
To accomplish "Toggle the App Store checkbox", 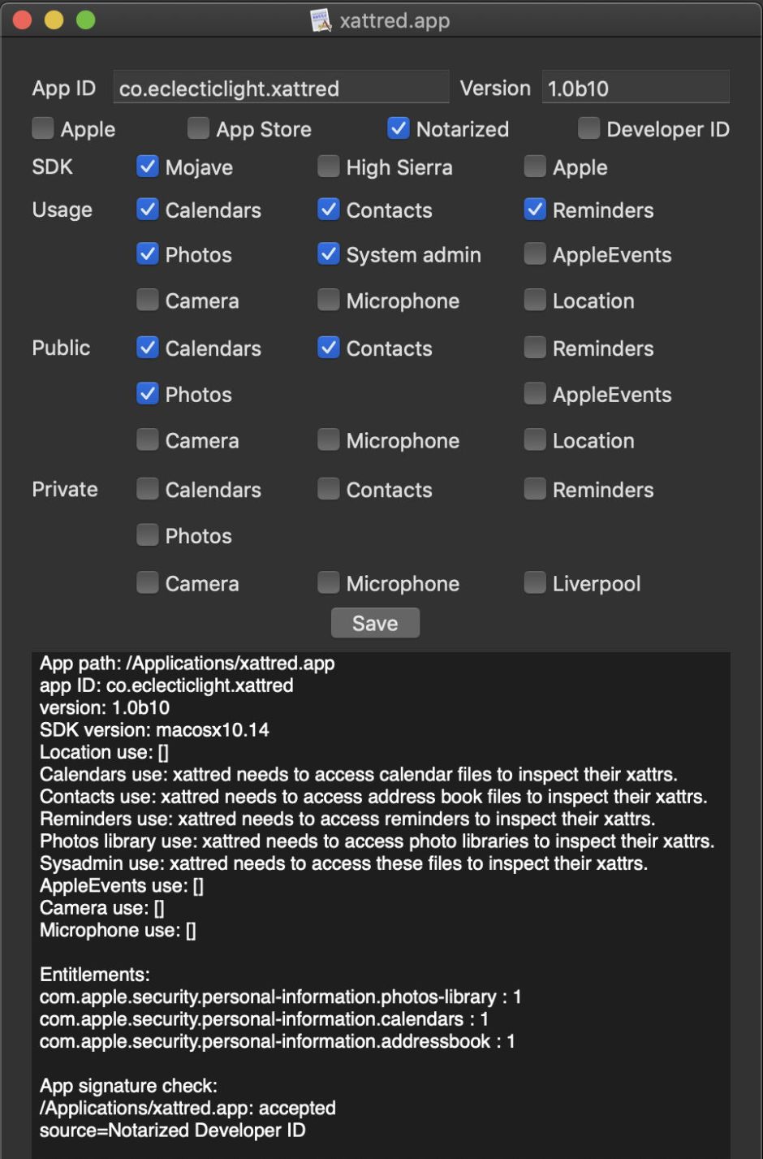I will pos(198,128).
